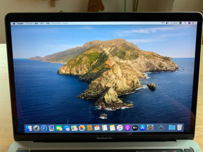Viewport: 203px width, 152px height.
Task: Open the Photos app
Action: pos(82,128)
